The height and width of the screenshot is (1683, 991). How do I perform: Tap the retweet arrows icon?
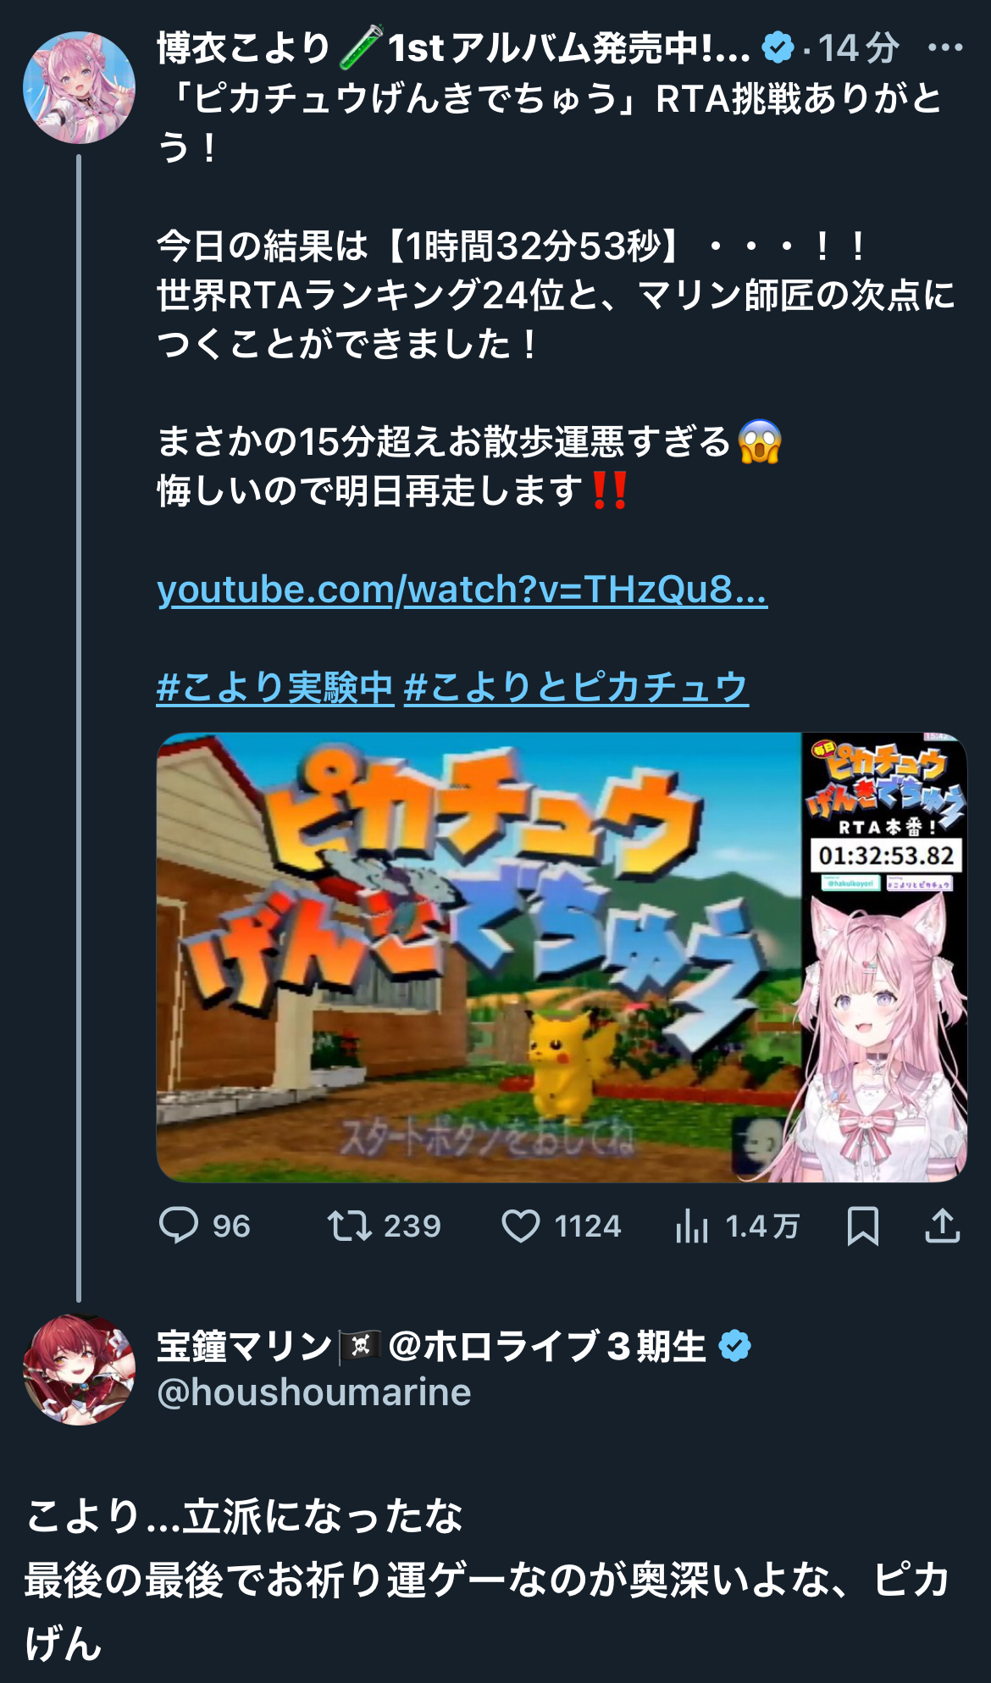(x=349, y=1226)
